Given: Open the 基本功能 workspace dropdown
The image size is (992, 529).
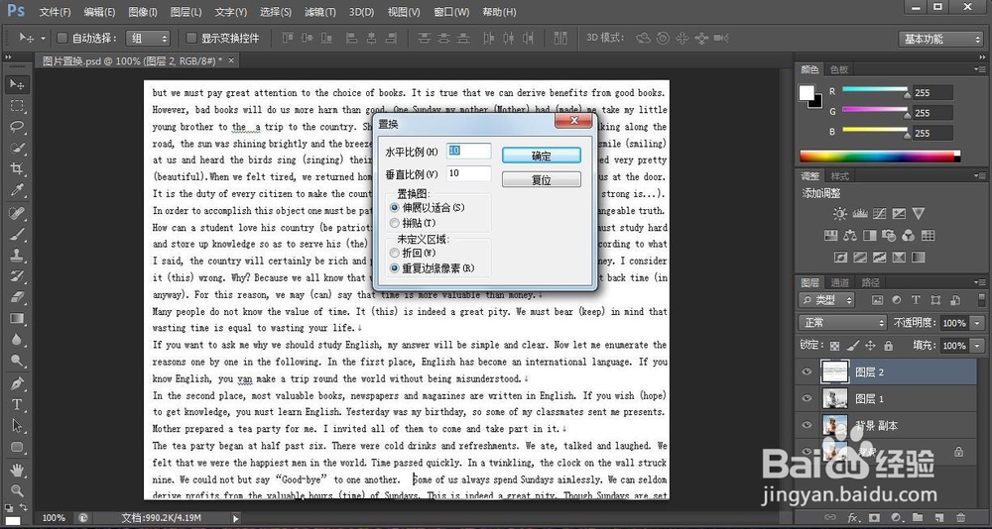Looking at the screenshot, I should tap(940, 39).
